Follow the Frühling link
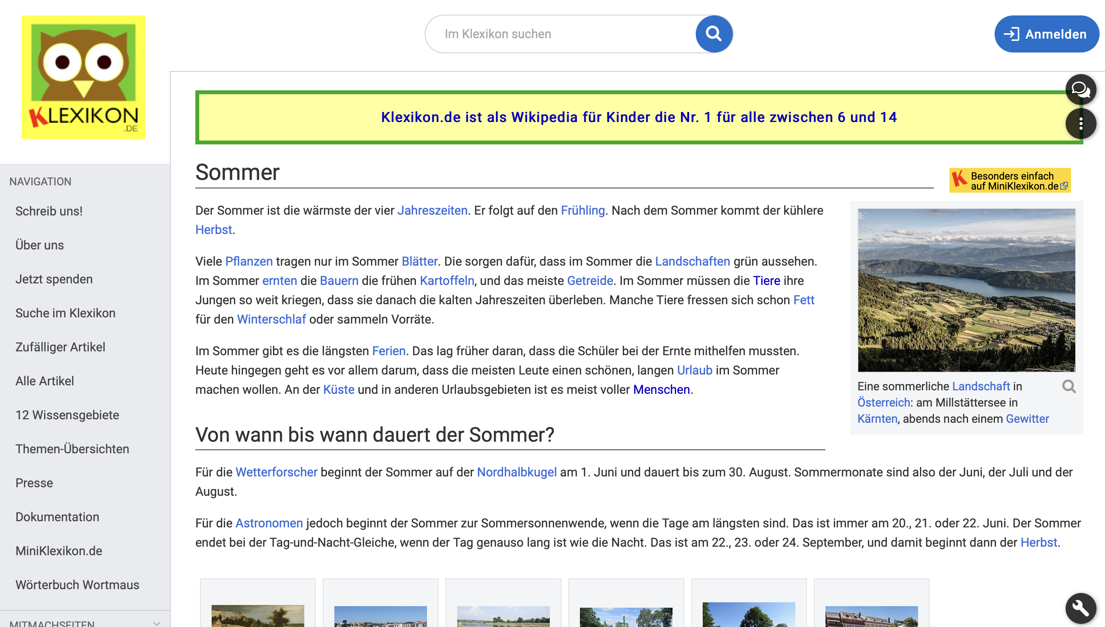 (x=583, y=210)
